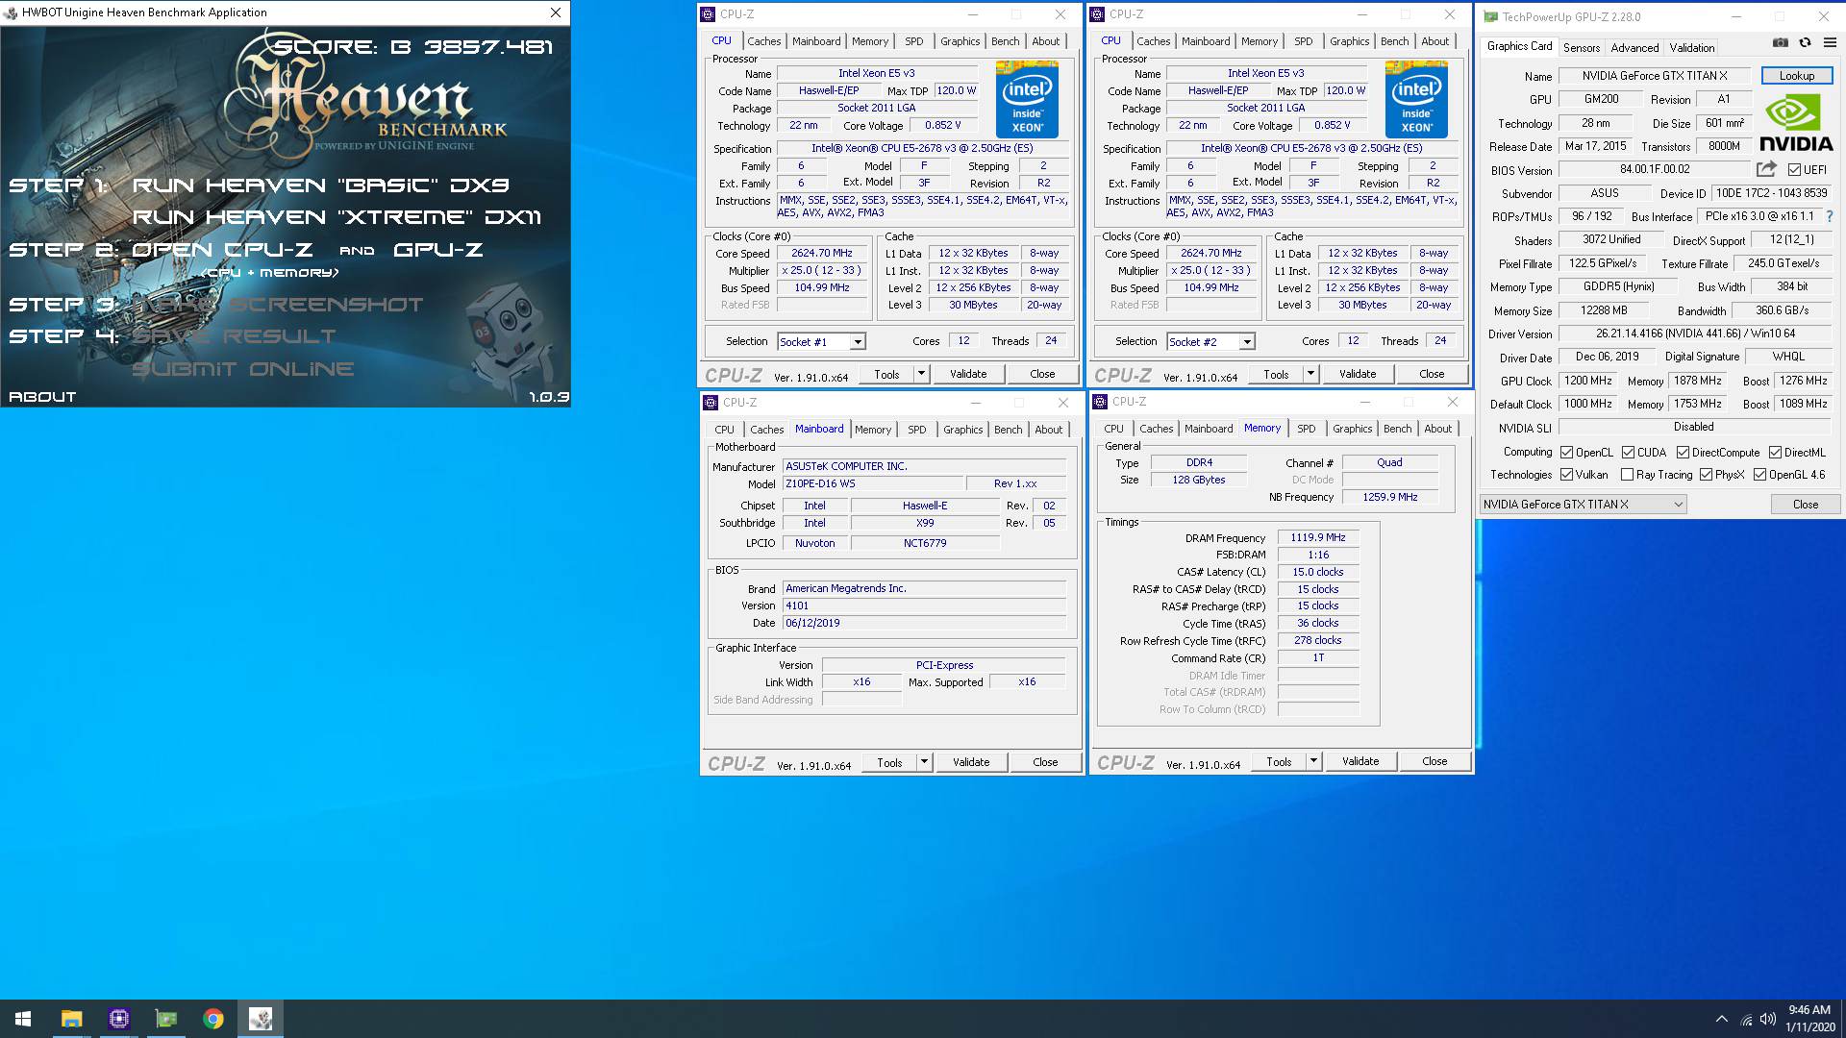Open SPD tab in Memory CPU-Z window
Viewport: 1846px width, 1038px height.
pyautogui.click(x=1306, y=429)
